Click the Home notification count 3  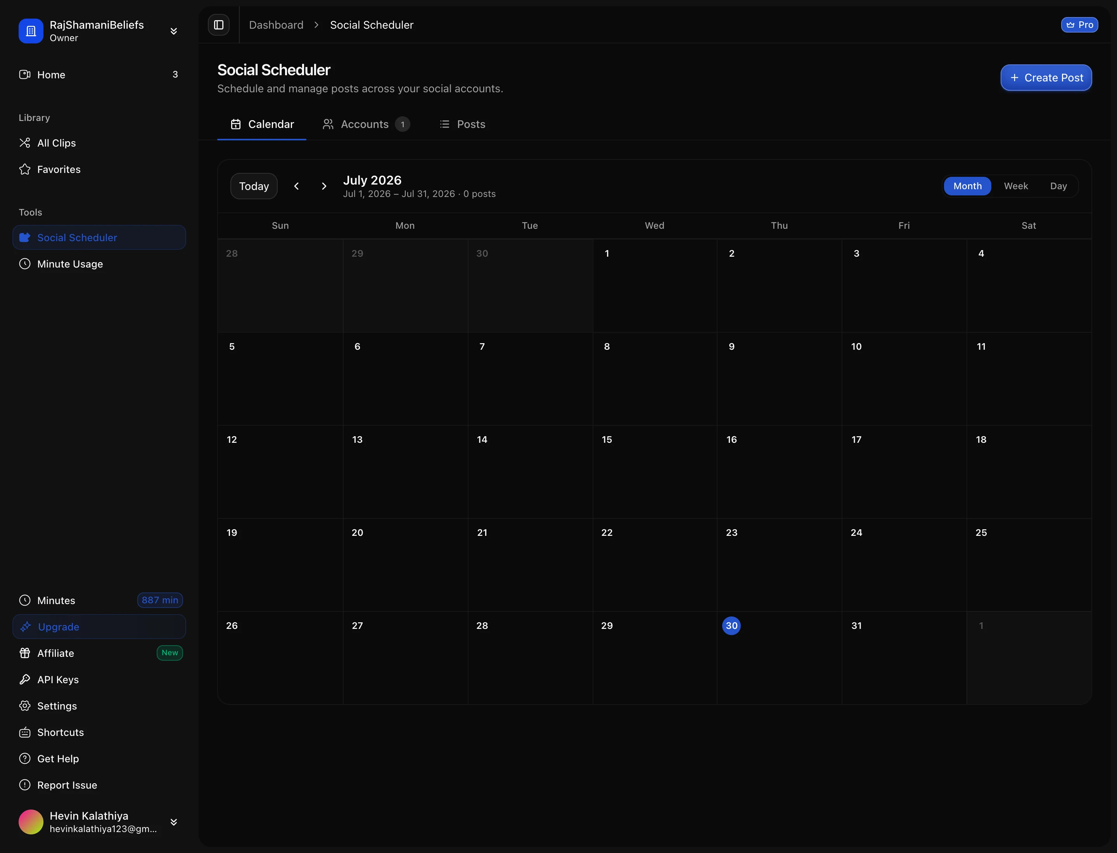click(175, 74)
